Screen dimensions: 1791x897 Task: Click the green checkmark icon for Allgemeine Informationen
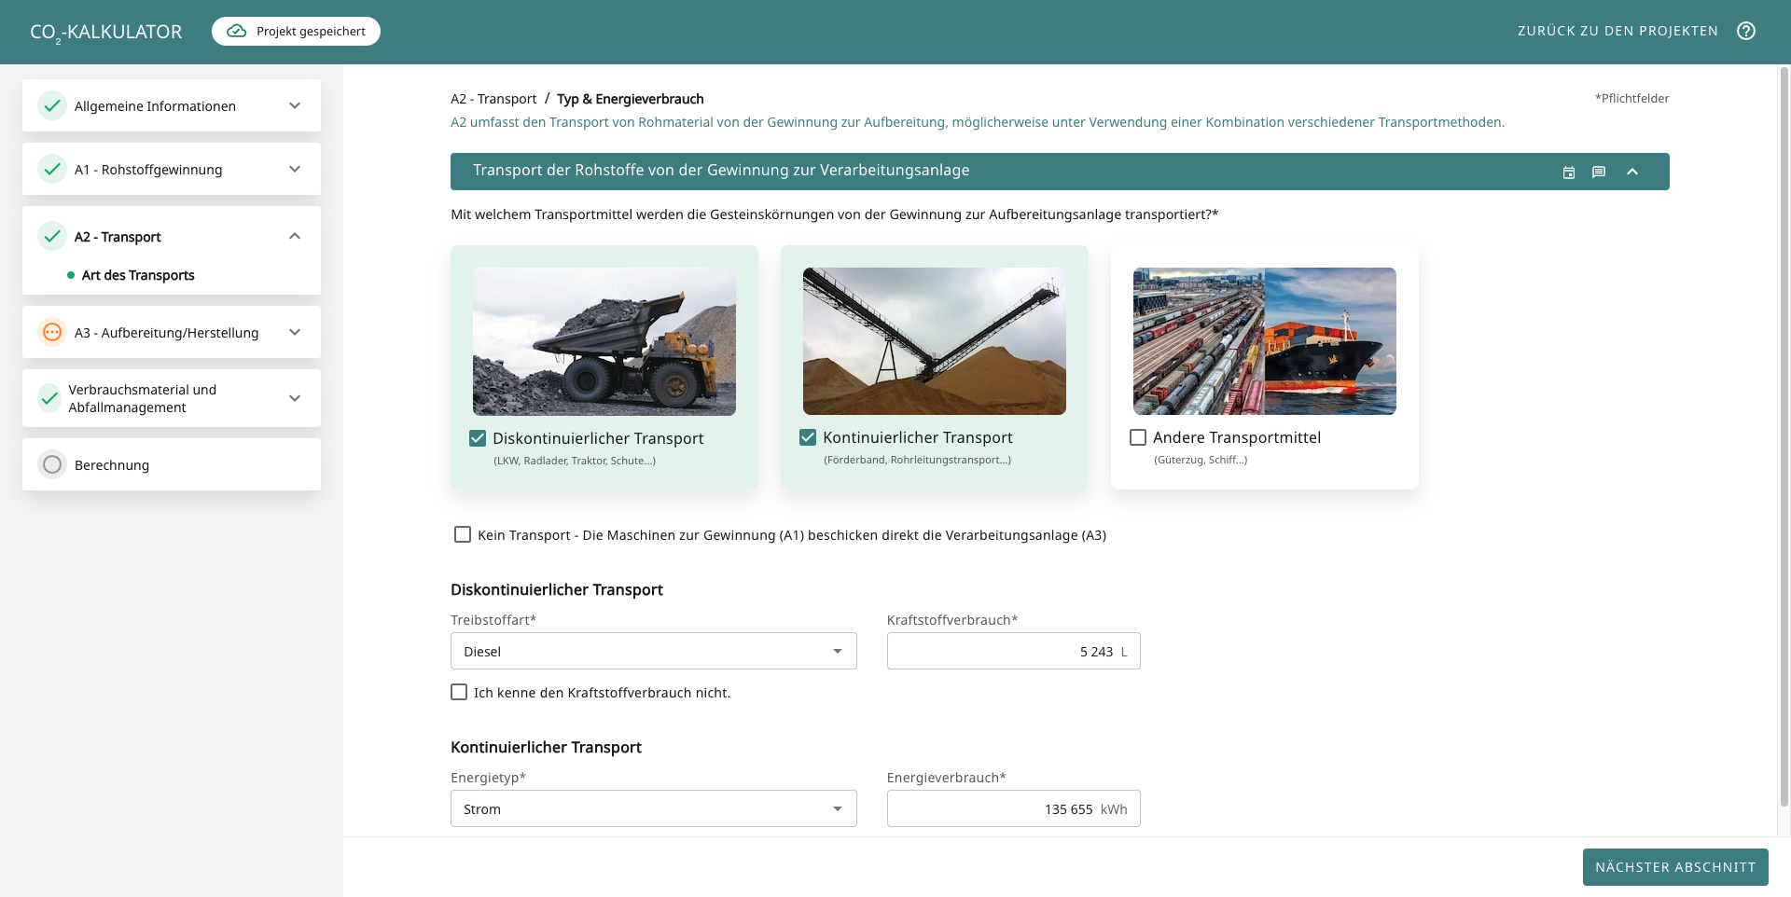52,105
